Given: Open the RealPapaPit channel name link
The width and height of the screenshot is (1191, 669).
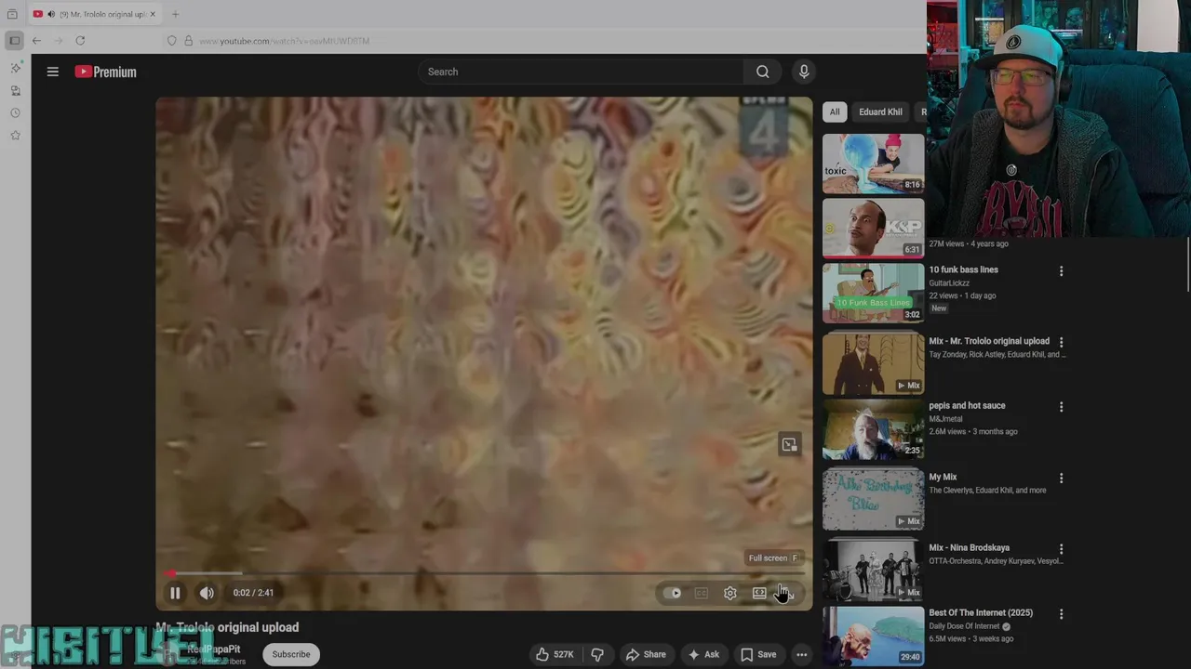Looking at the screenshot, I should coord(214,649).
